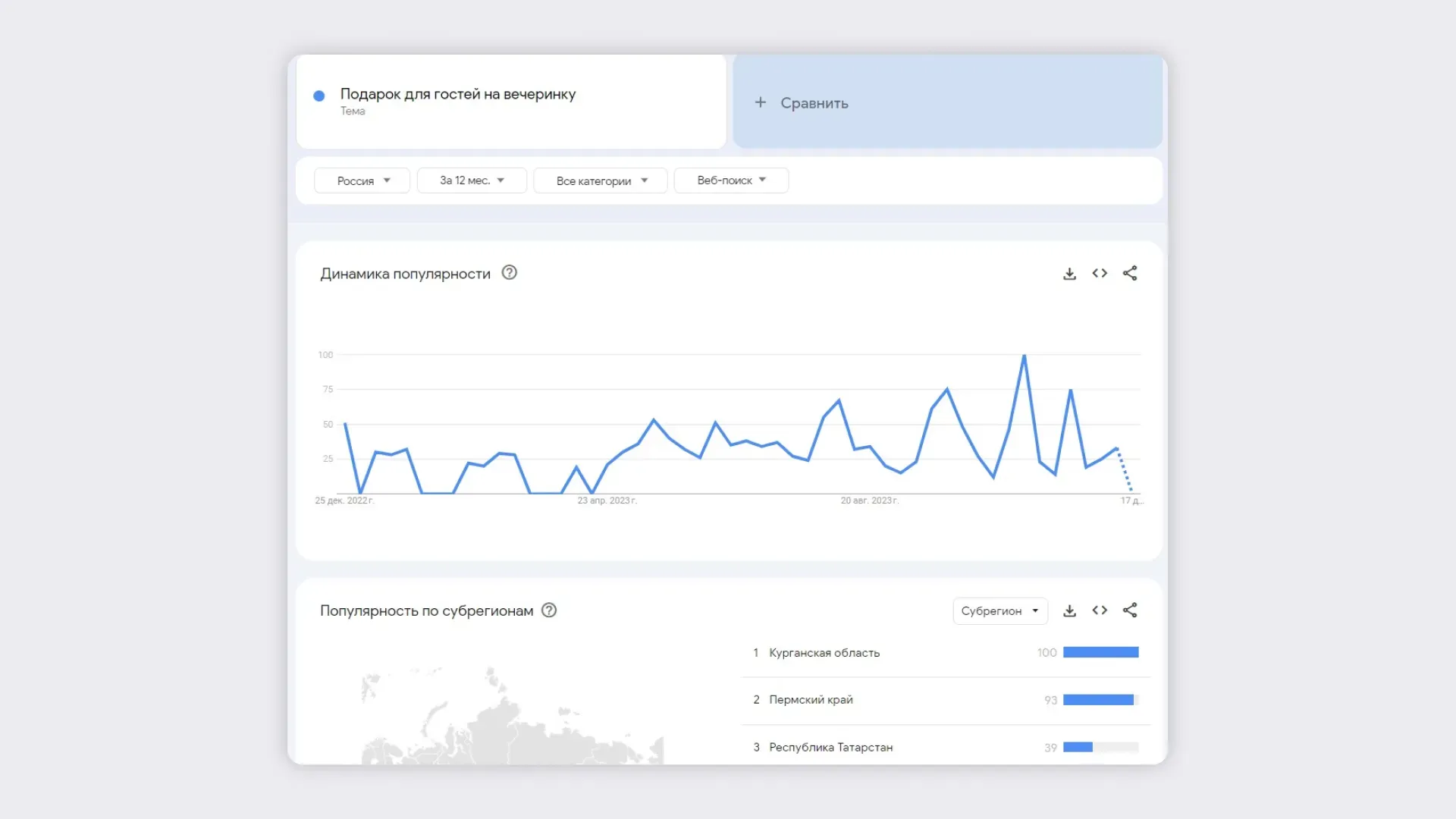Download subregion popularity data as CSV

pyautogui.click(x=1069, y=610)
